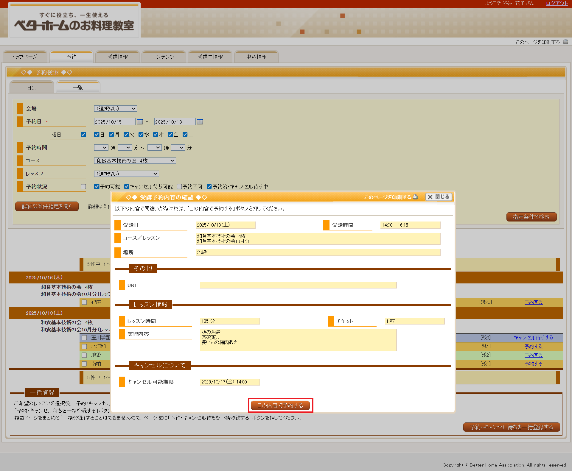
Task: Uncheck the 土 weekday checkbox
Action: [185, 135]
